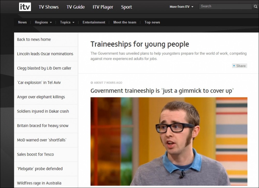Viewport: 259px width, 188px height.
Task: Click Back to news home link
Action: click(34, 39)
